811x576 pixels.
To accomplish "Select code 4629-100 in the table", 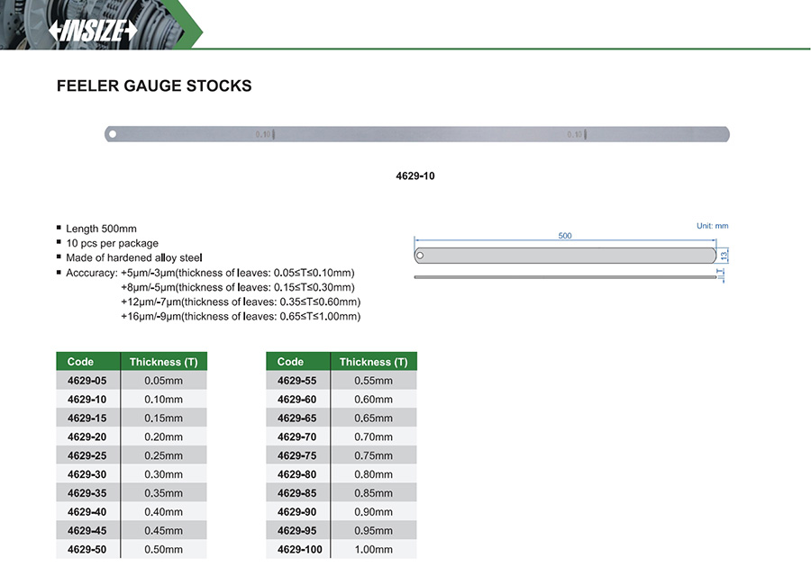I will (298, 549).
